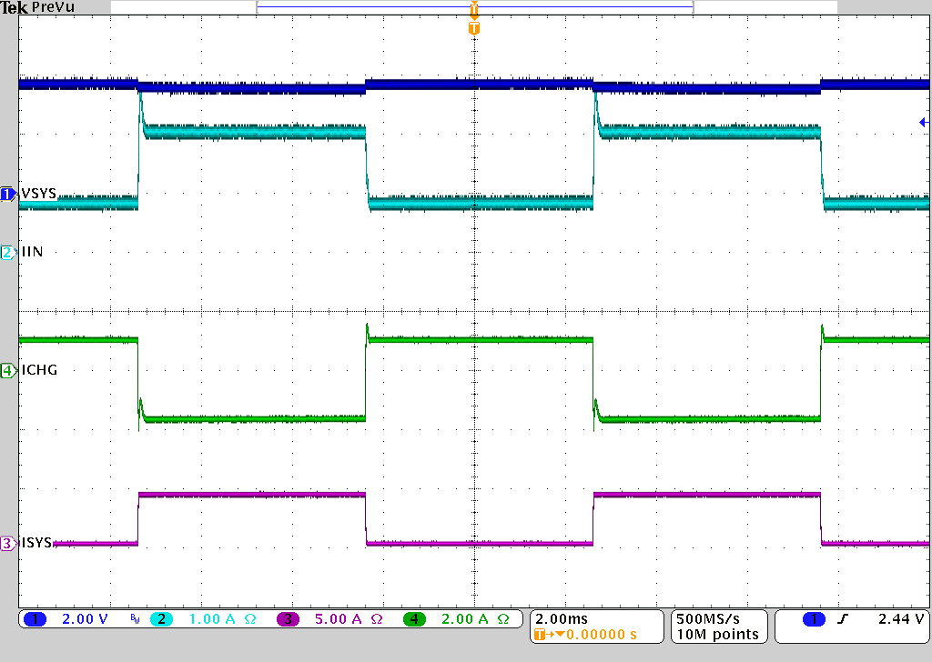This screenshot has width=932, height=662.
Task: Select the Channel 4 ICHG badge
Action: (7, 370)
